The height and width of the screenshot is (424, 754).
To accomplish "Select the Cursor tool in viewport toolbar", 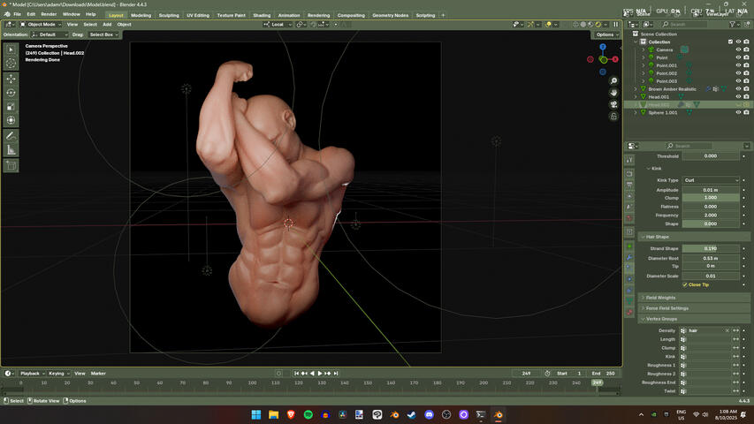I will [11, 63].
